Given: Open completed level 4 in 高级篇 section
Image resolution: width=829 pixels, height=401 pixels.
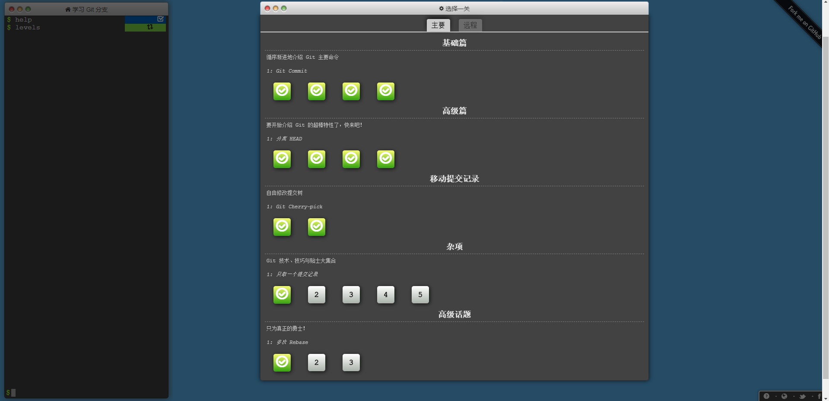Looking at the screenshot, I should [x=386, y=159].
